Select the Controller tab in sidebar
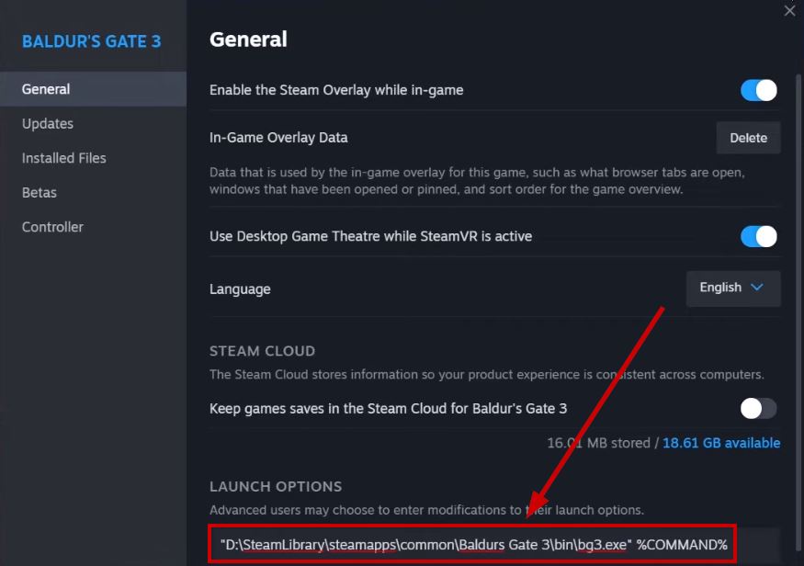804x566 pixels. [x=52, y=227]
